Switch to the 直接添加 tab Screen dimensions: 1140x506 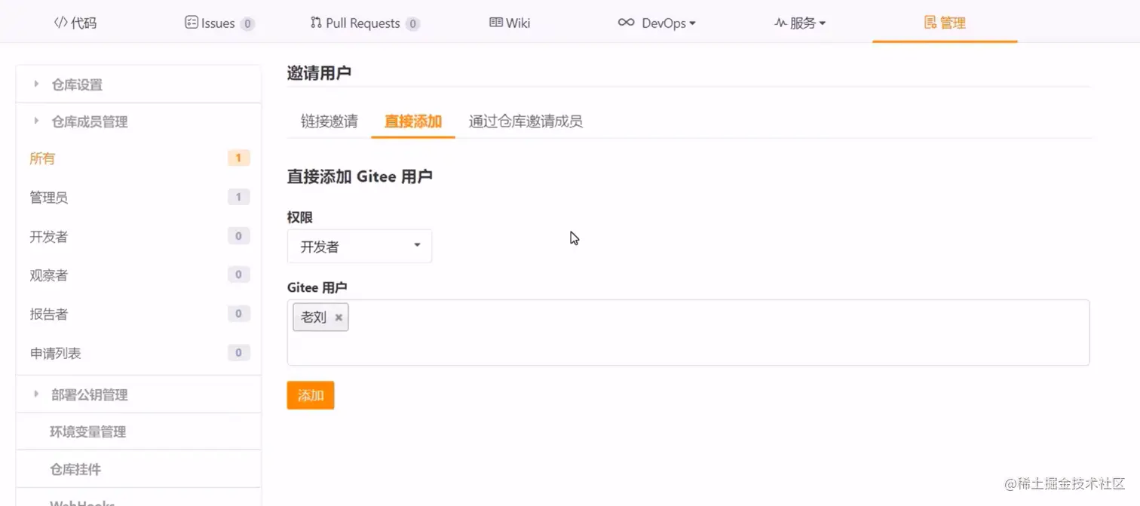413,121
